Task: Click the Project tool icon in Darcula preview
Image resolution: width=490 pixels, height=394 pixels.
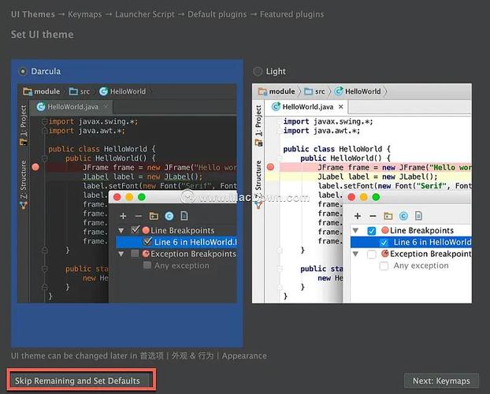Action: click(x=24, y=142)
